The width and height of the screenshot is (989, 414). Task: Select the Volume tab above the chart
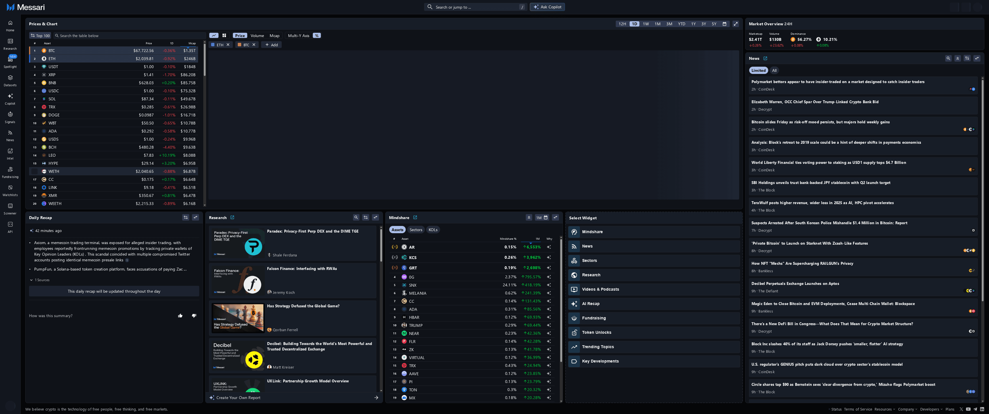257,35
